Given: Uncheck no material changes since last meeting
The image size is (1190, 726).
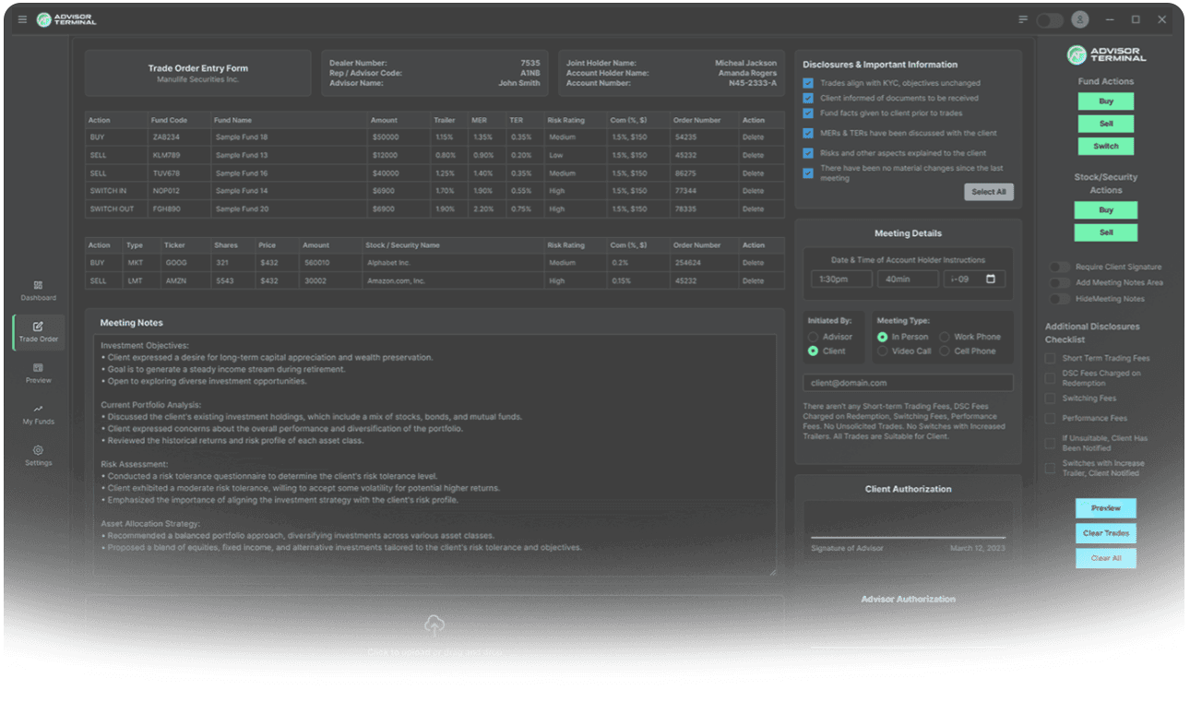Looking at the screenshot, I should pyautogui.click(x=808, y=173).
